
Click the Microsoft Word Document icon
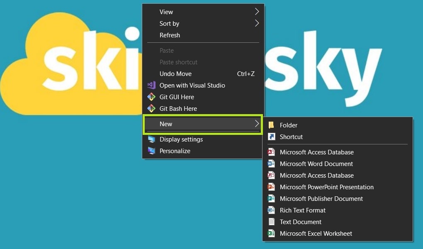pyautogui.click(x=271, y=164)
